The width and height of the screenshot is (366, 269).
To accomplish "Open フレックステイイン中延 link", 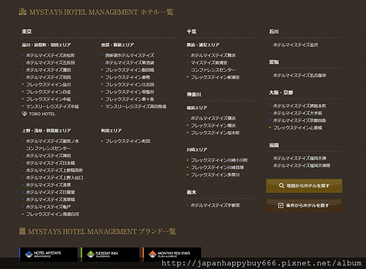I will 48,99.
